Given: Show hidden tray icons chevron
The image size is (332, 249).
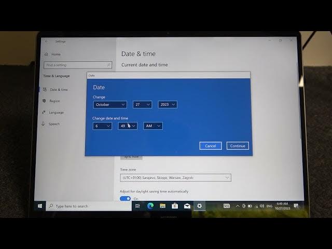Looking at the screenshot, I should pos(238,206).
